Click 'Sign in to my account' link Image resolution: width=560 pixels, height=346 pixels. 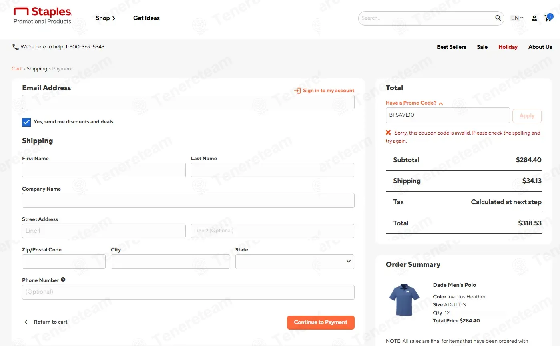point(329,91)
